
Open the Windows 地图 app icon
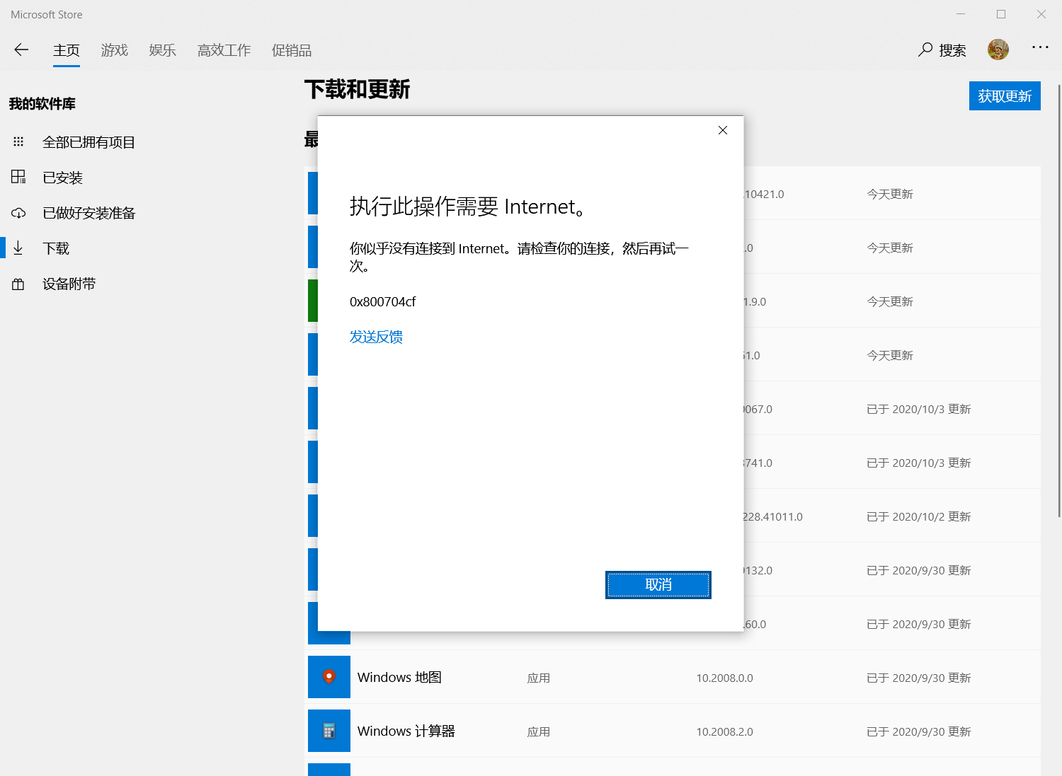click(x=329, y=677)
